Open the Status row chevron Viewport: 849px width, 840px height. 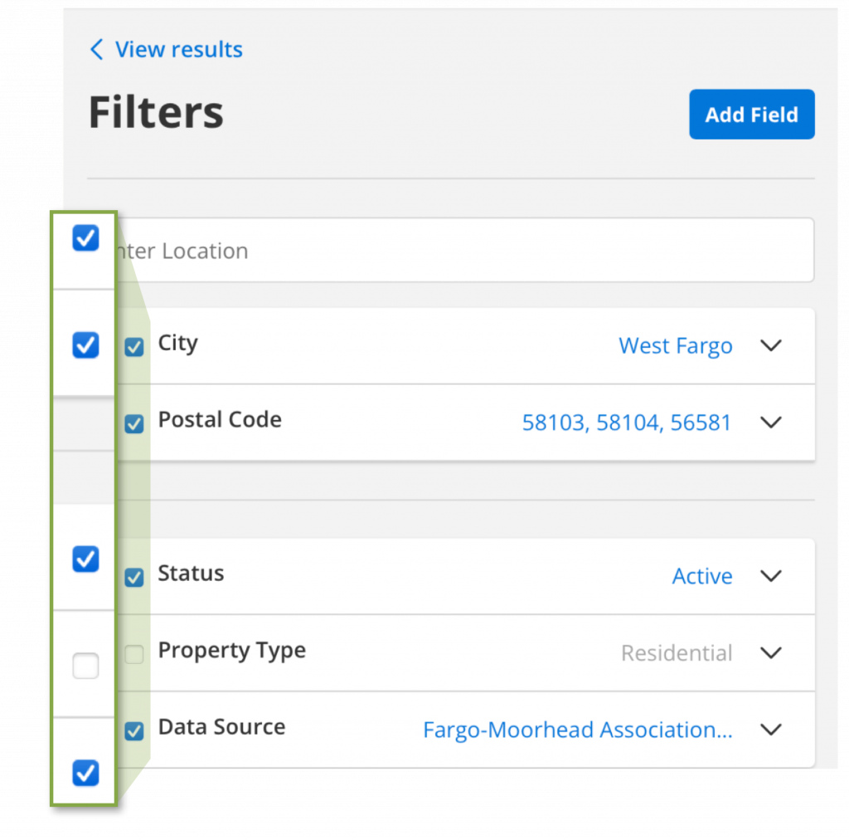[x=771, y=576]
